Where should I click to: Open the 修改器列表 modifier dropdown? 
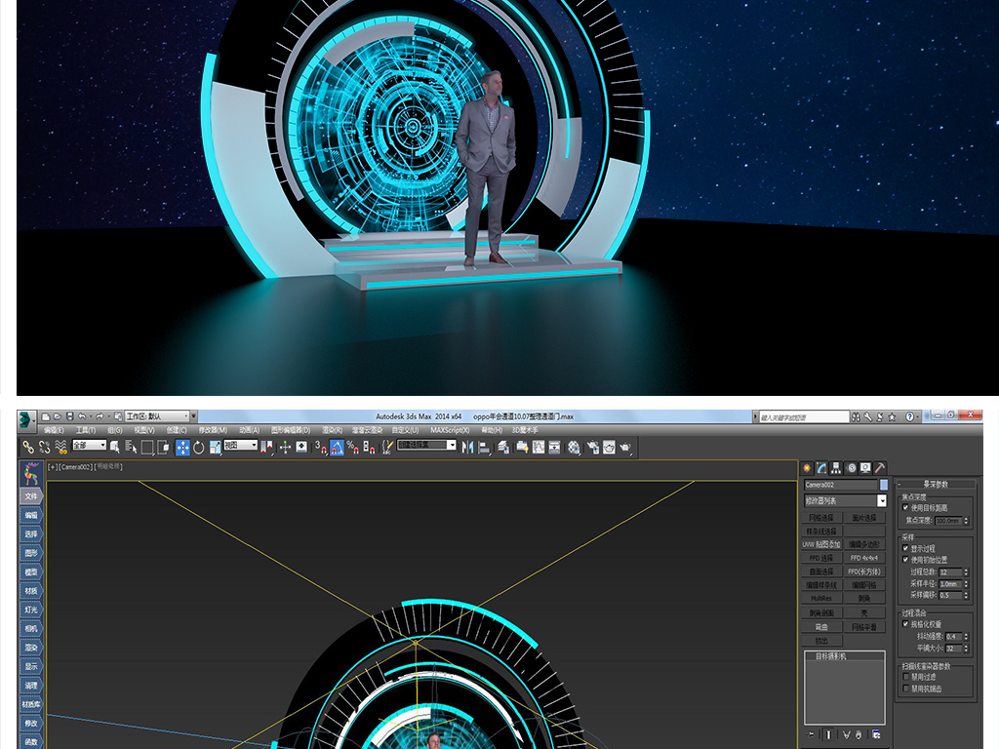pos(882,500)
